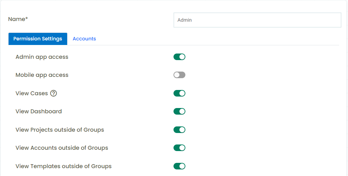
Task: Click the Mobile app access label
Action: pyautogui.click(x=42, y=75)
